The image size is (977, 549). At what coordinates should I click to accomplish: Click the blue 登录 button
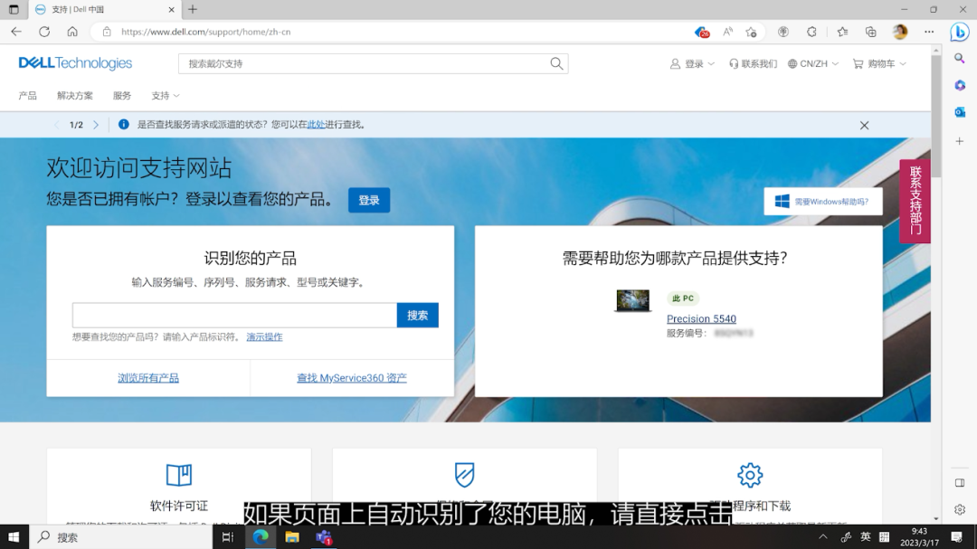click(369, 200)
